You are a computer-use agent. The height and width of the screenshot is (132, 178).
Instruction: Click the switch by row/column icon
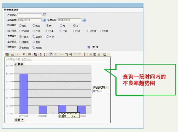pyautogui.click(x=35, y=55)
